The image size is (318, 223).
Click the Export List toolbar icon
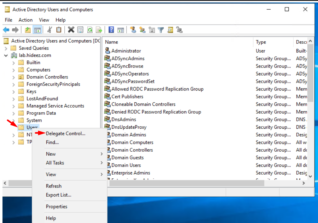point(99,30)
